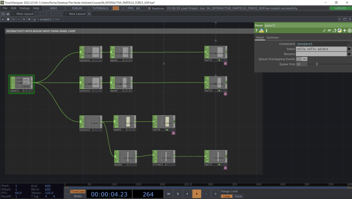Click plus icon in the parameter header
352x199 pixels.
pos(344,31)
